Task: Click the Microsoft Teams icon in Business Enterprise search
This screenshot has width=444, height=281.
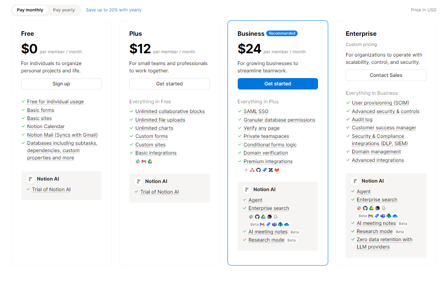Action: (x=274, y=224)
